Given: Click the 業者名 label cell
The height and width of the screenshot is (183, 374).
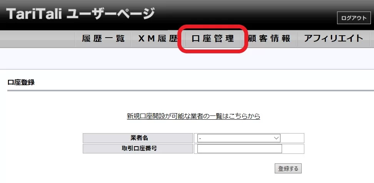Looking at the screenshot, I should pos(138,138).
